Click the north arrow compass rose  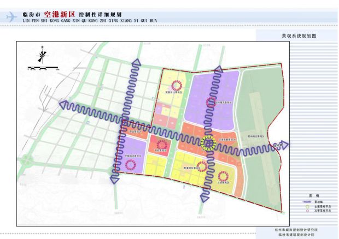(x=42, y=55)
